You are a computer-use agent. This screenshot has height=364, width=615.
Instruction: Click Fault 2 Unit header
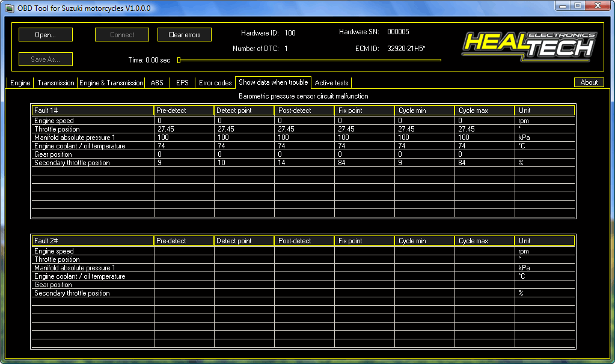545,241
